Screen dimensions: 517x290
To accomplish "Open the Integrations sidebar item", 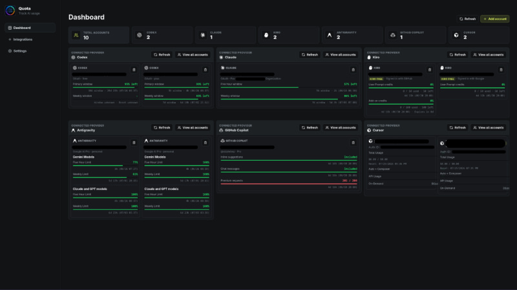I will [x=30, y=39].
